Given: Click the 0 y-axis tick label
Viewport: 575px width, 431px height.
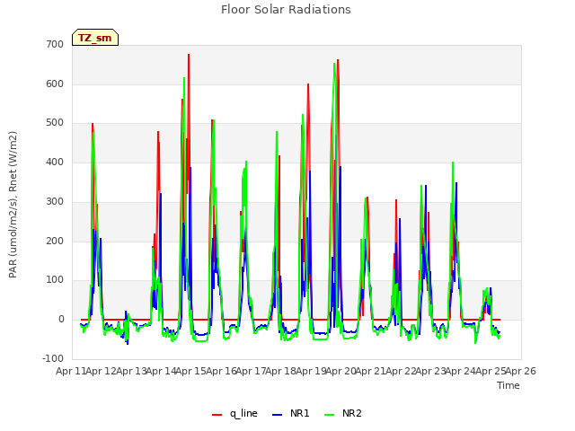Looking at the screenshot, I should pyautogui.click(x=61, y=320).
